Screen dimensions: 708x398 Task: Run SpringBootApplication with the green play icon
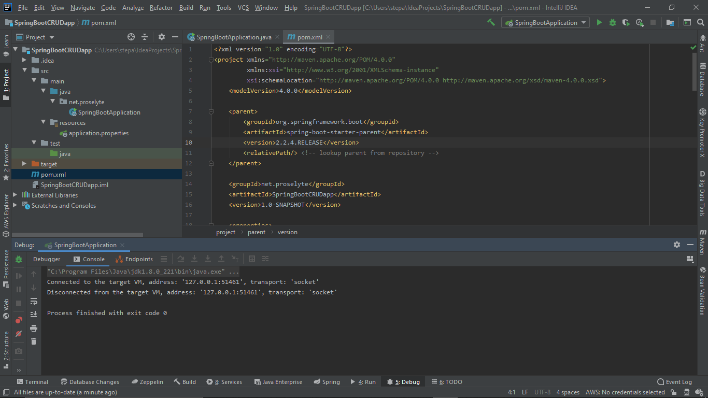point(599,22)
